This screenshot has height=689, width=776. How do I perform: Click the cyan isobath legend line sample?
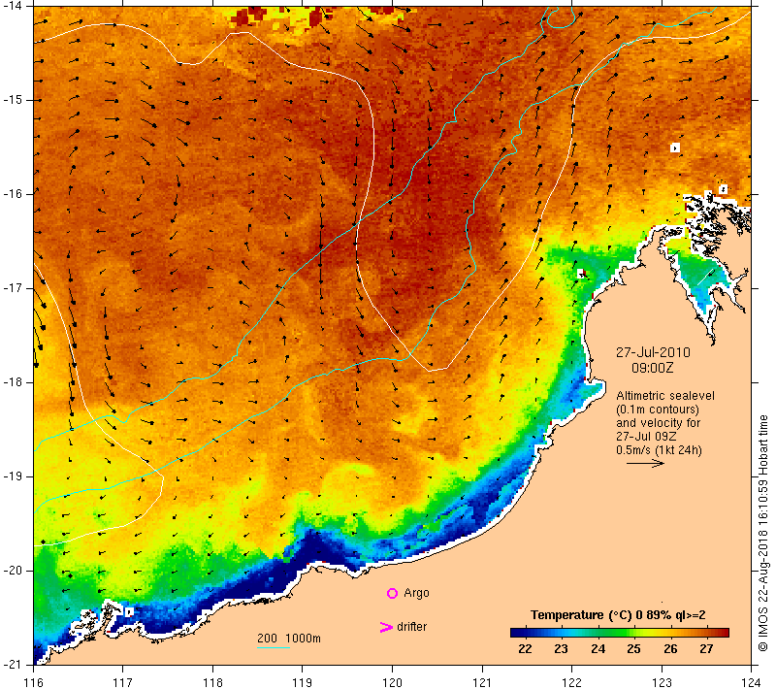pyautogui.click(x=274, y=647)
